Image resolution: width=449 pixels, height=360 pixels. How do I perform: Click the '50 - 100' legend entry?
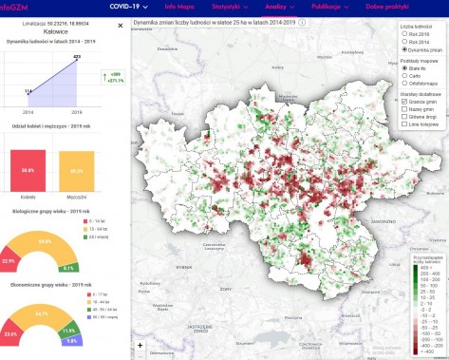427,286
